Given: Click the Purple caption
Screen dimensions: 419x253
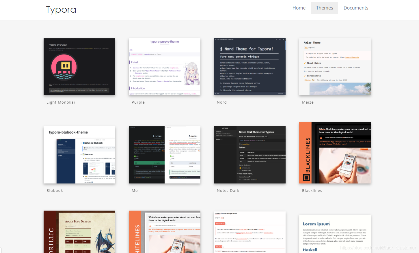Looking at the screenshot, I should 138,102.
